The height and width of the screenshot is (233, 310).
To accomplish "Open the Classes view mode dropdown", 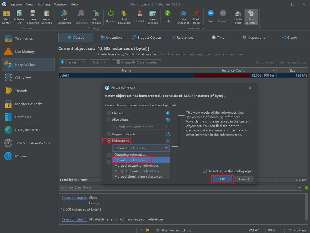I will [73, 62].
